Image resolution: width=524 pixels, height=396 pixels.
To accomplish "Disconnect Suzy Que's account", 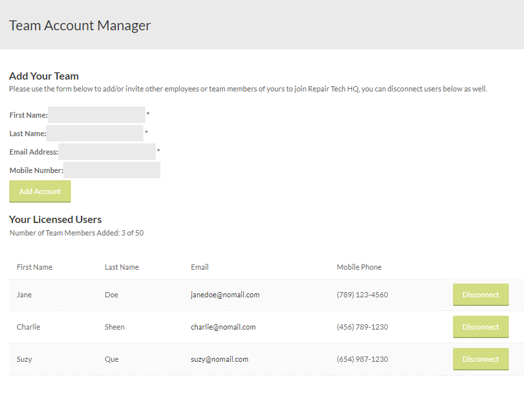I will pyautogui.click(x=481, y=359).
